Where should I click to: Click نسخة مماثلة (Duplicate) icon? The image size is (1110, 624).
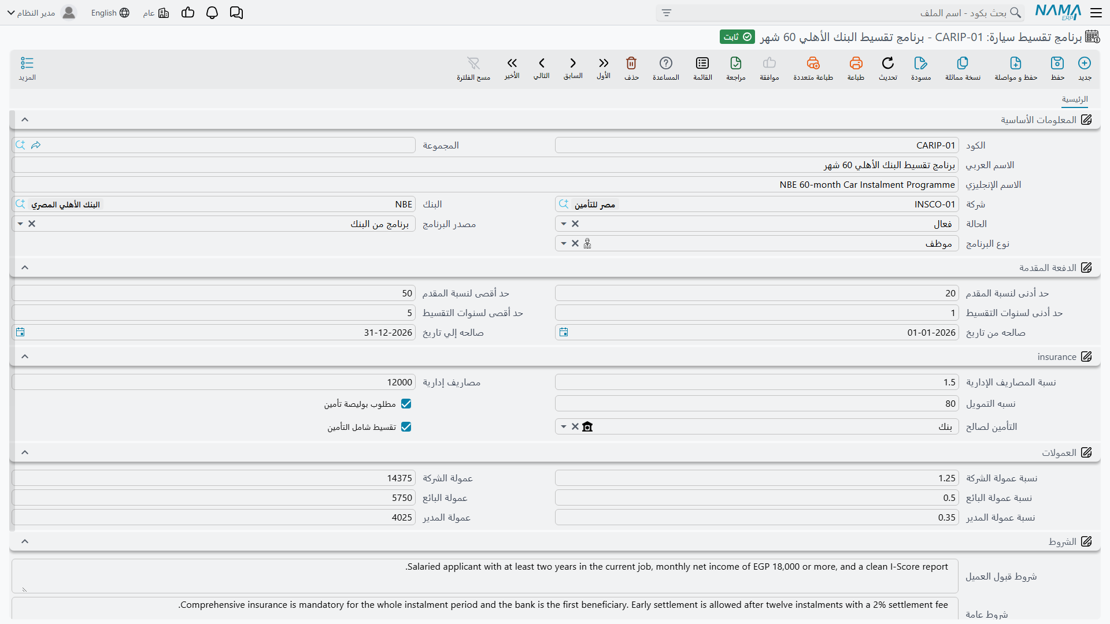tap(963, 63)
